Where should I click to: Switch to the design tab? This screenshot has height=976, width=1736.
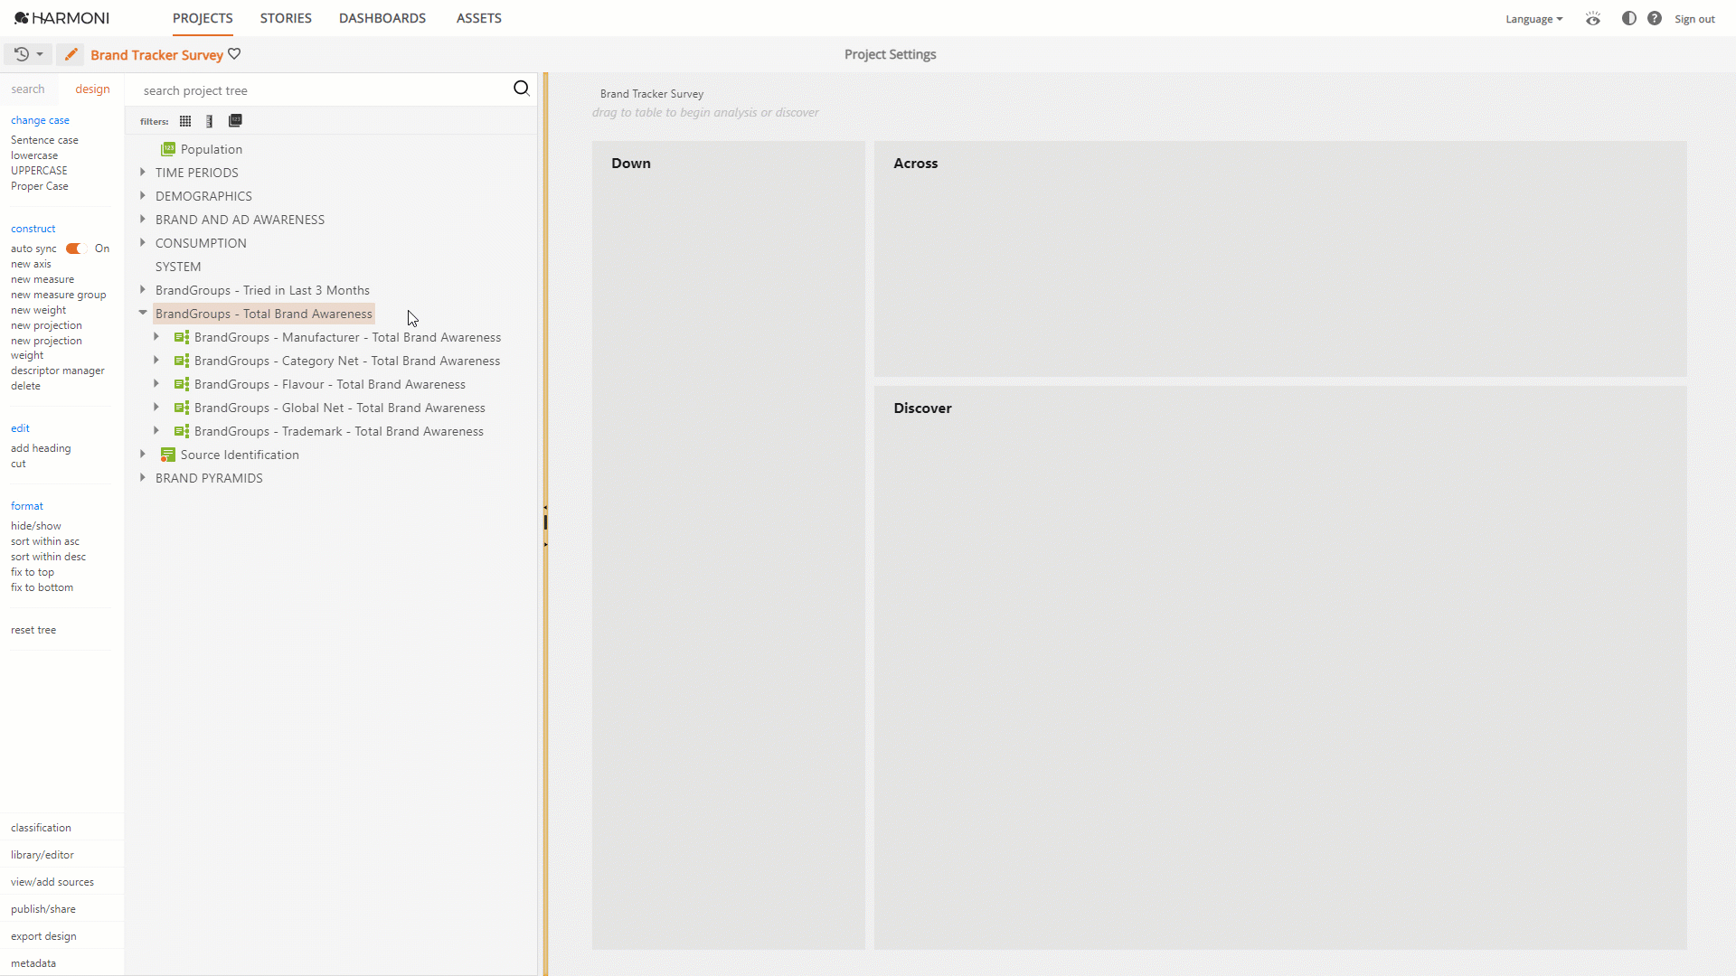tap(92, 89)
